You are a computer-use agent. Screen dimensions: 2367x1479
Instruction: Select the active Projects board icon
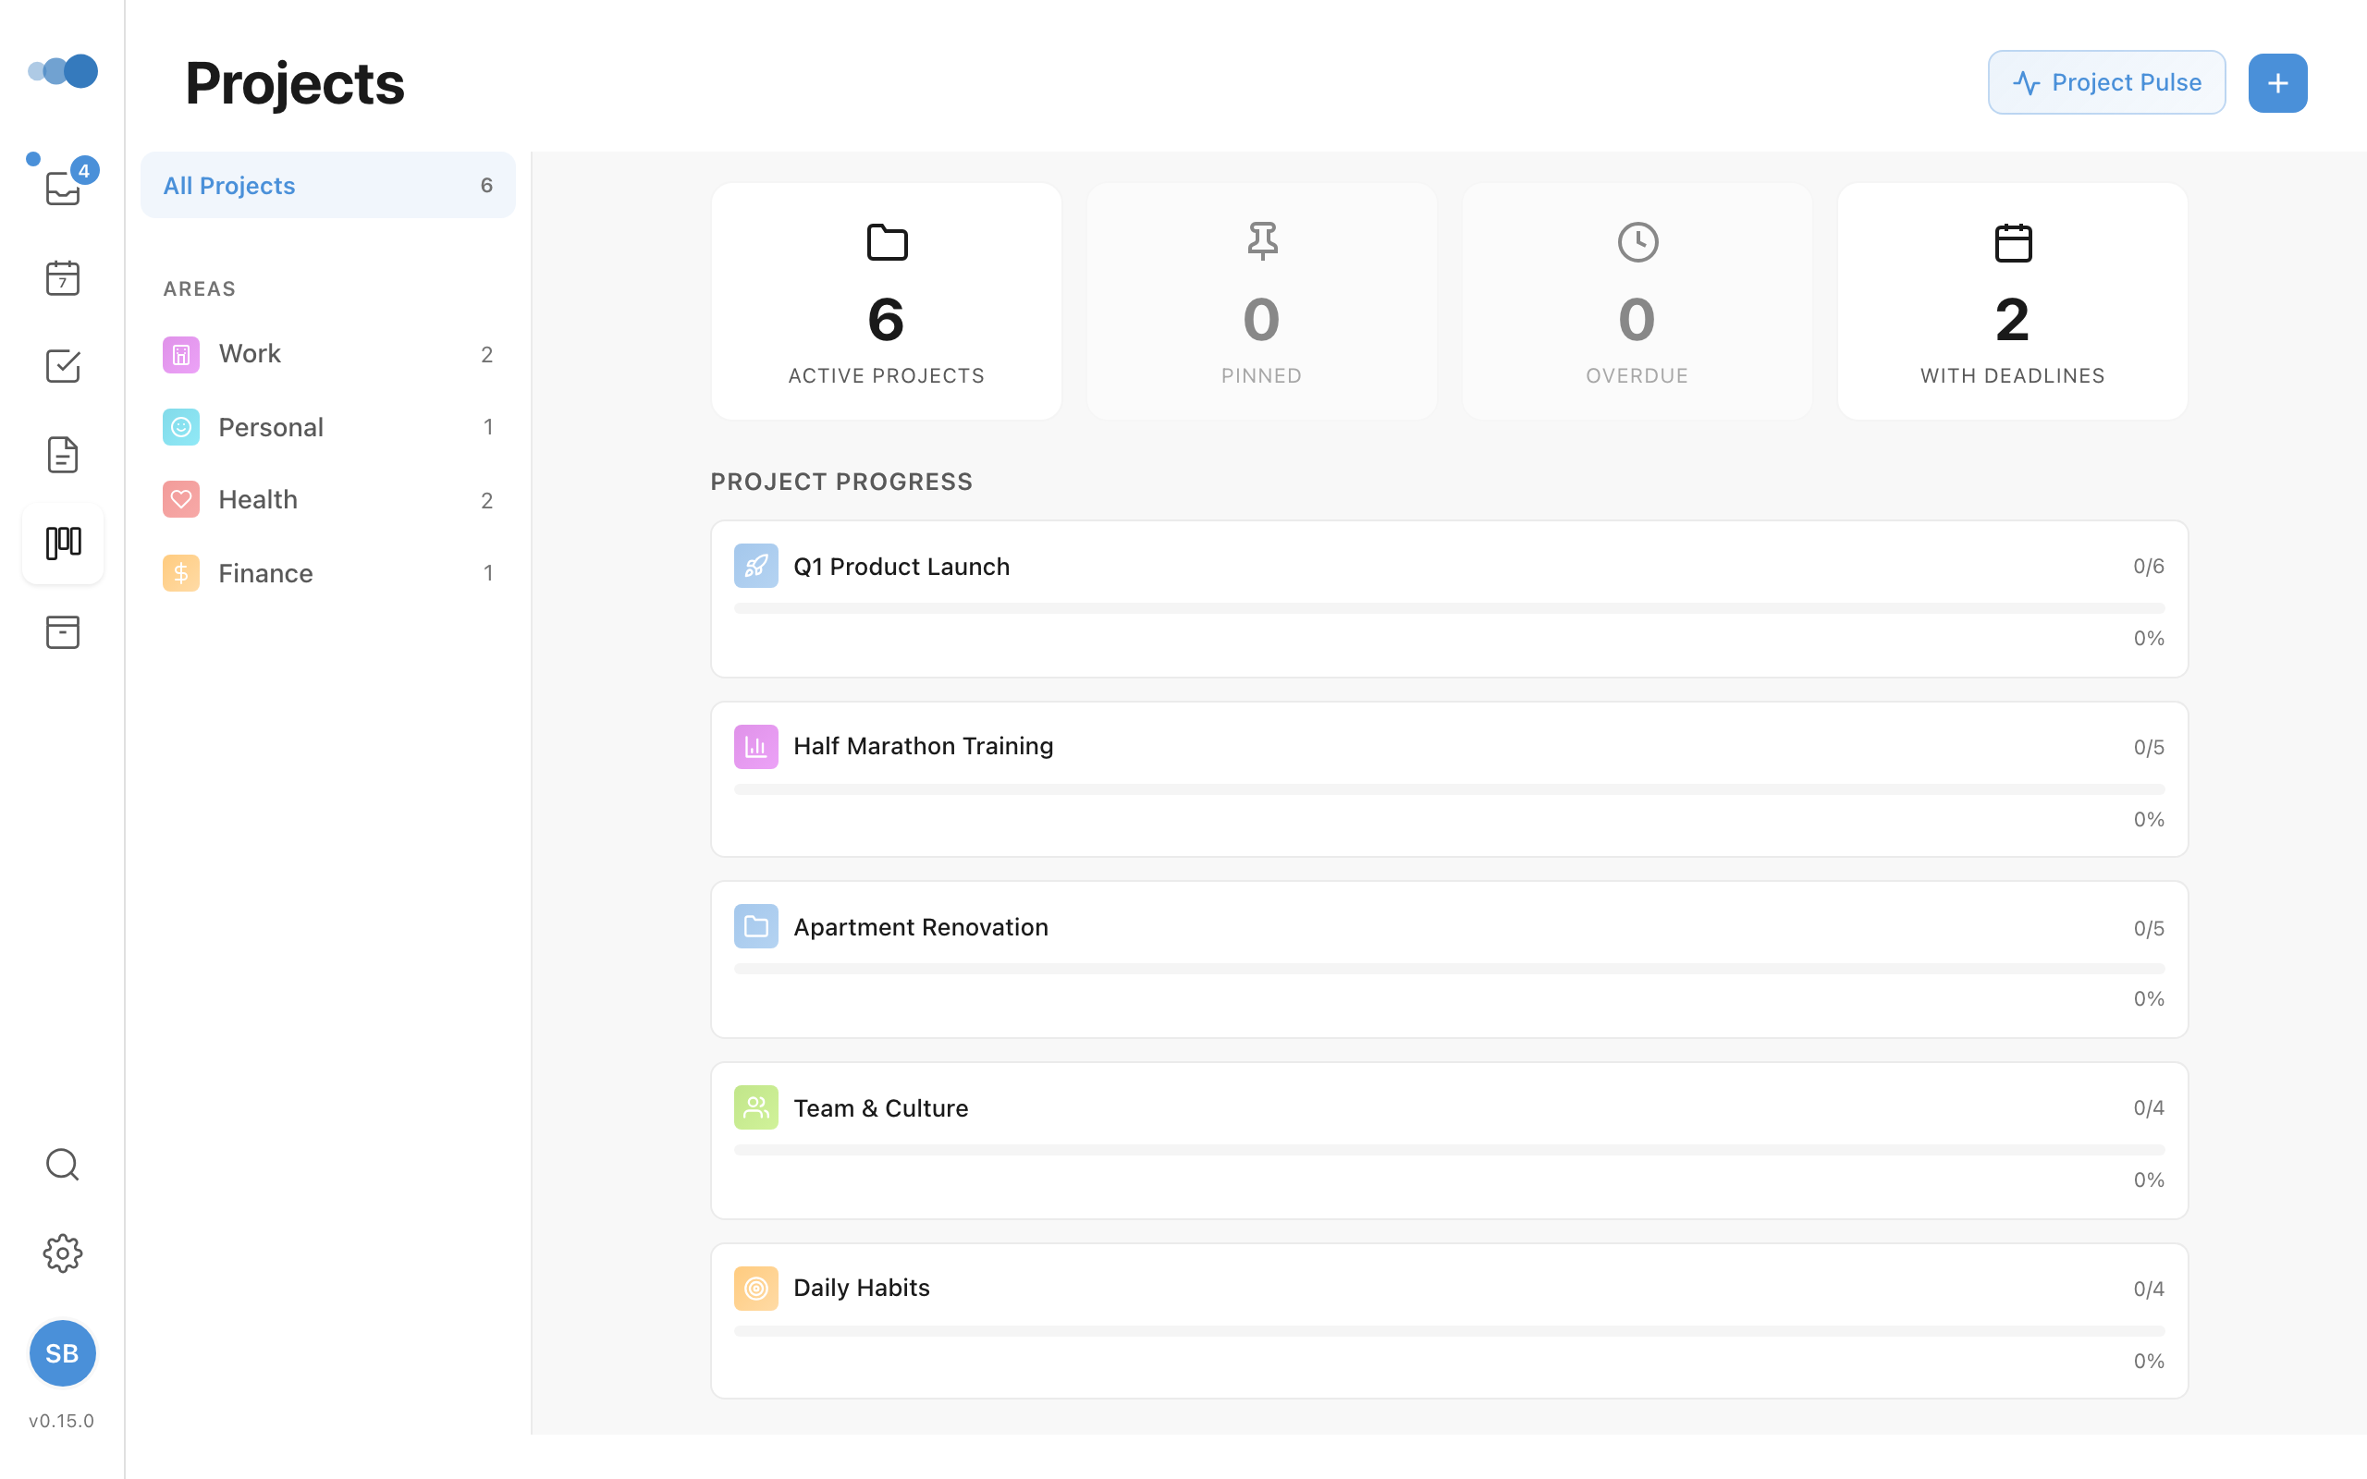(x=63, y=544)
